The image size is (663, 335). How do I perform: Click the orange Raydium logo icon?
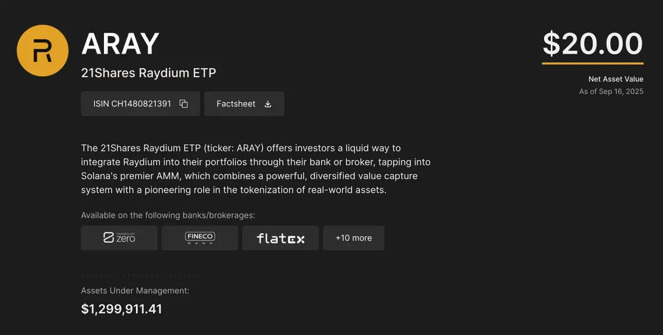point(42,50)
